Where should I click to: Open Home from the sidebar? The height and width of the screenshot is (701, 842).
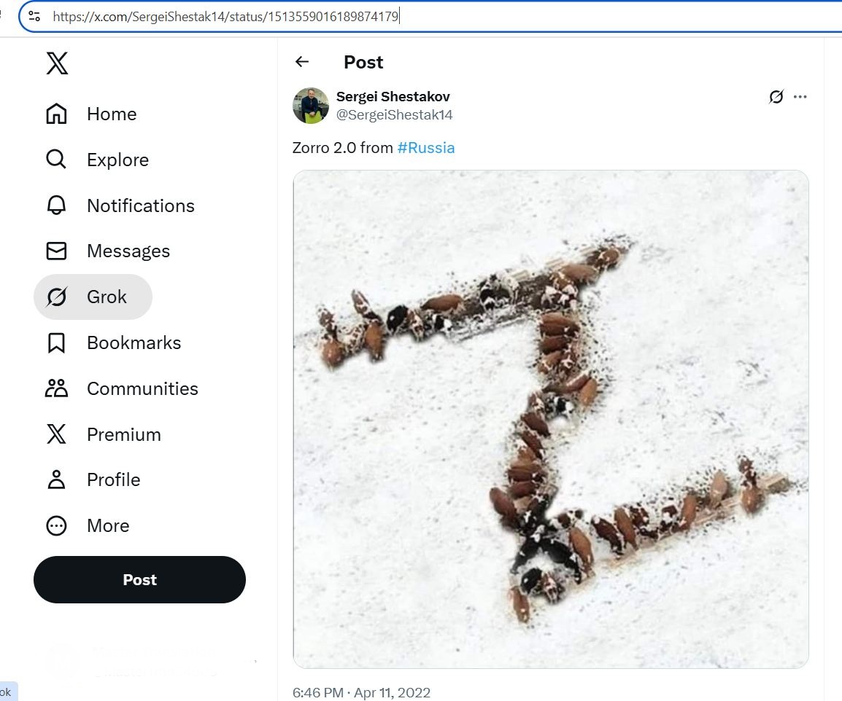(90, 114)
